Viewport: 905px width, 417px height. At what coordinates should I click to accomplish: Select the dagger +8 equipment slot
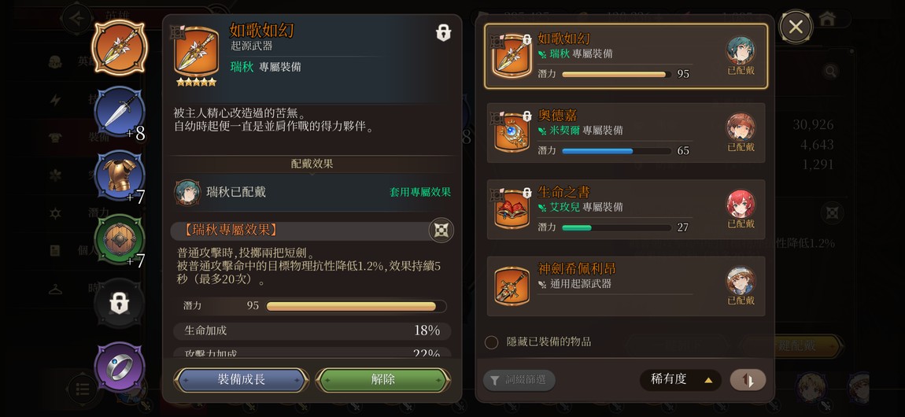click(x=119, y=111)
